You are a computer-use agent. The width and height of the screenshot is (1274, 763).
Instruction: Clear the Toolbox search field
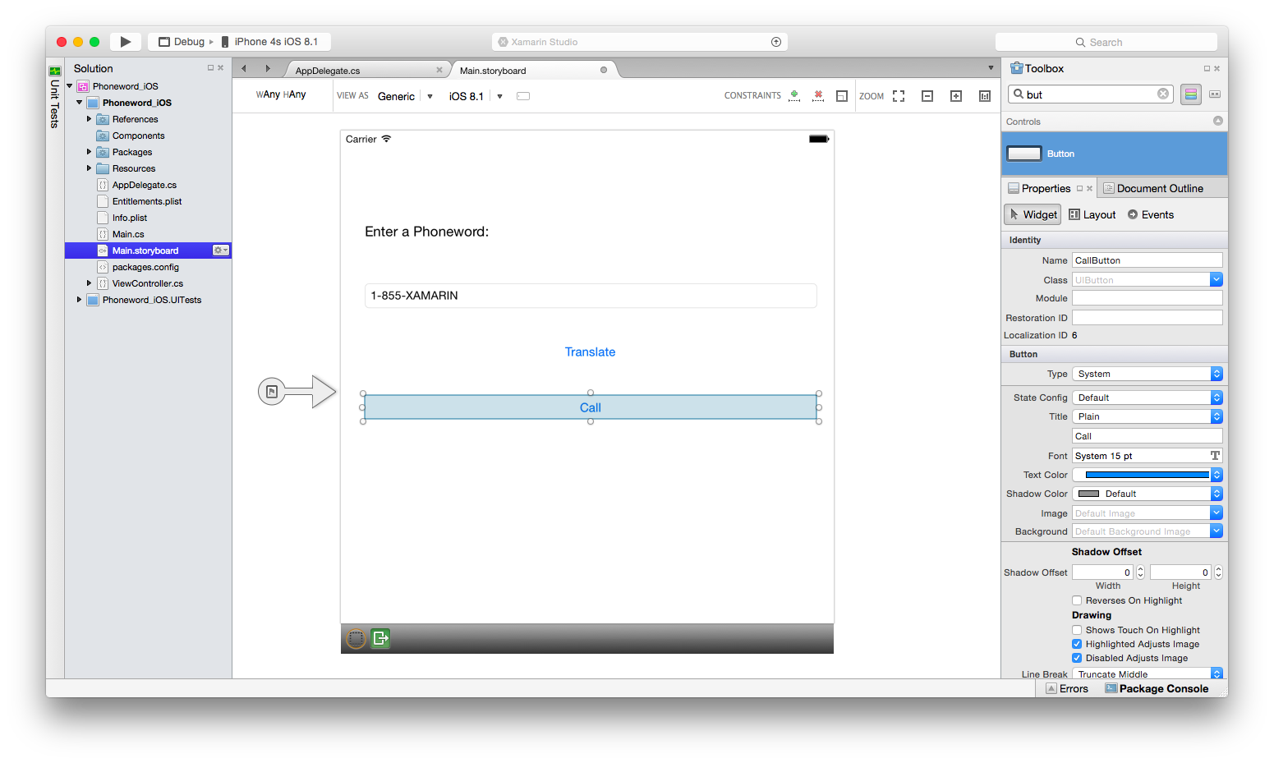coord(1162,94)
